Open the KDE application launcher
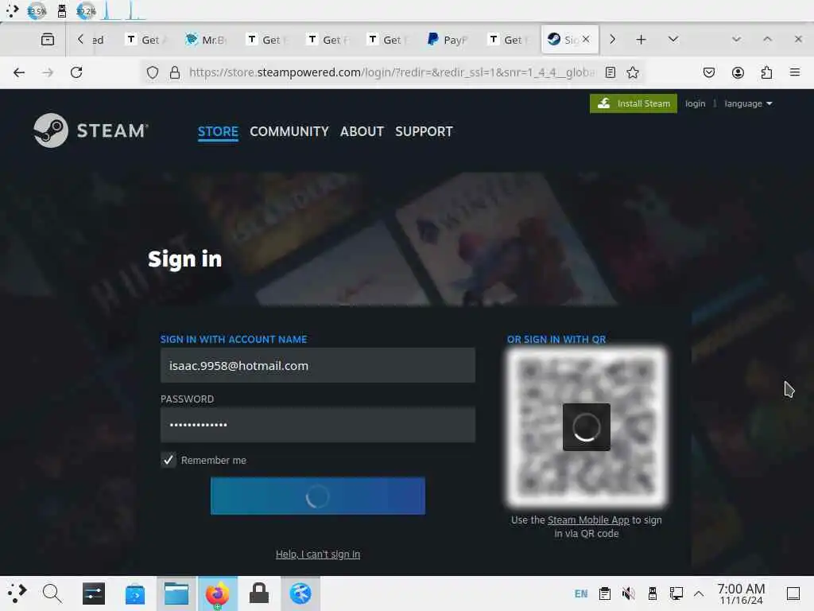Screen dimensions: 814x611 (x=17, y=593)
